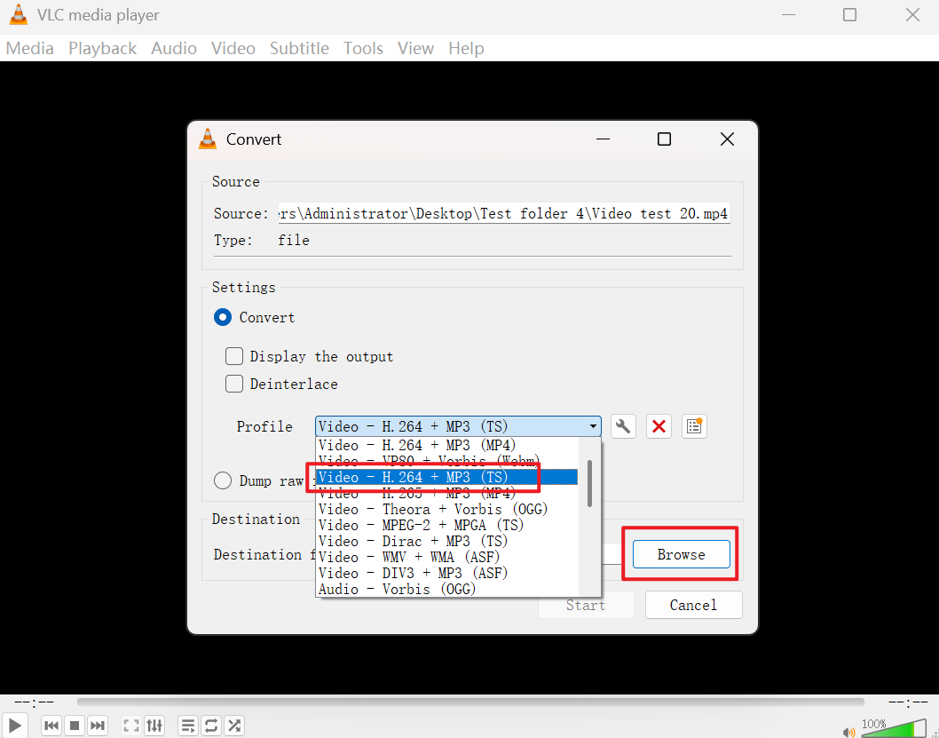Image resolution: width=939 pixels, height=738 pixels.
Task: Collapse the Profile combo box arrow
Action: tap(593, 426)
